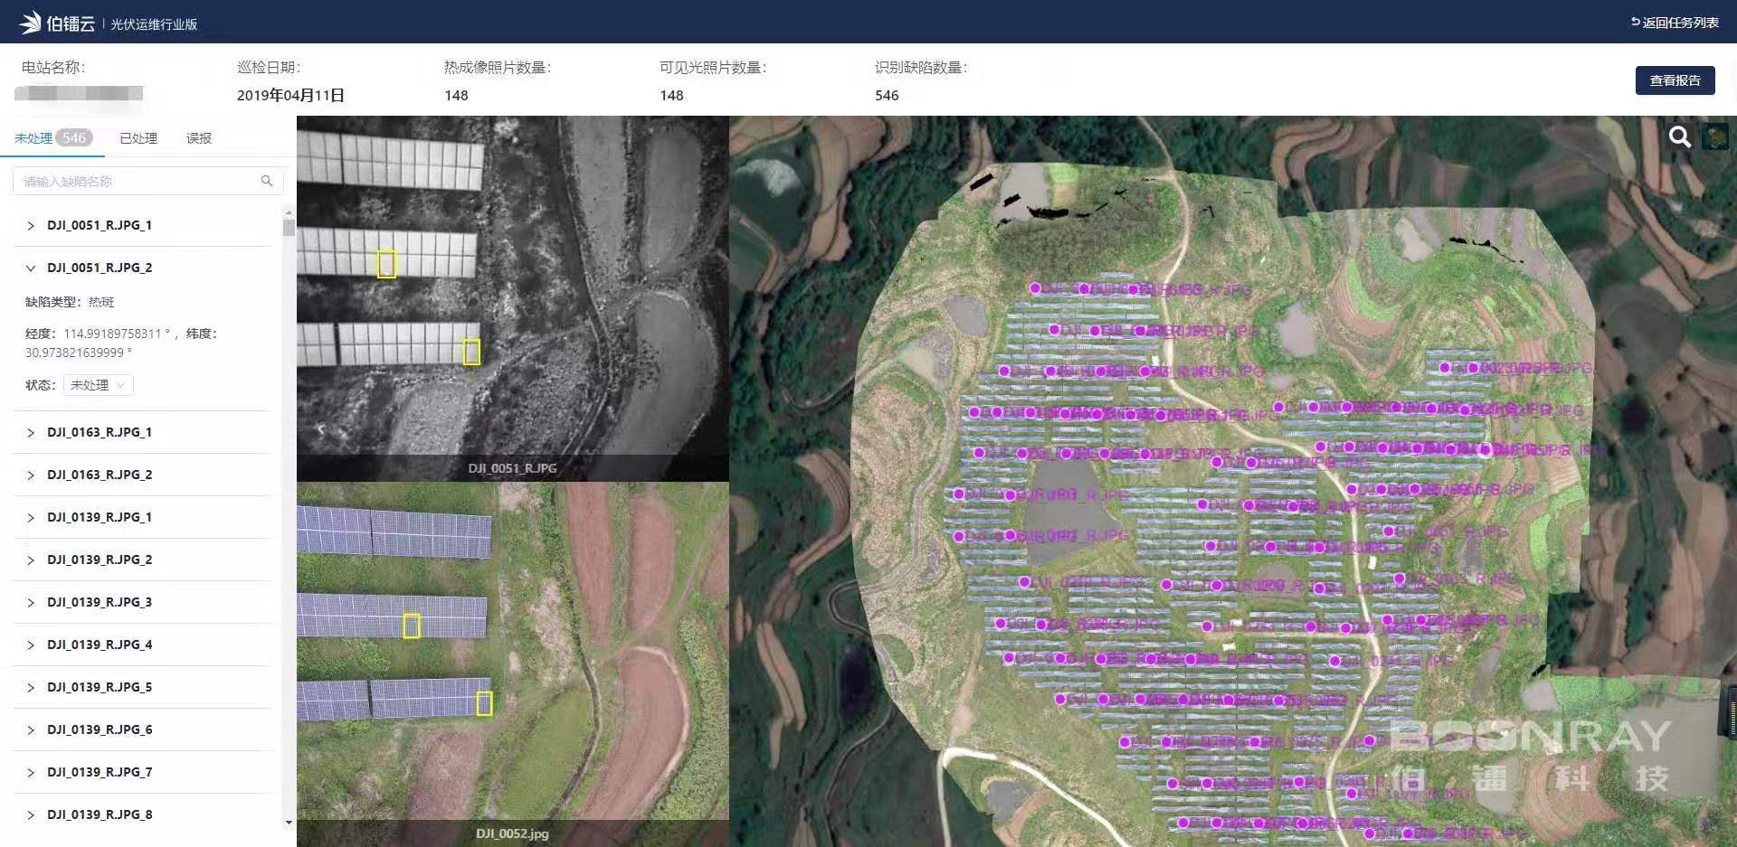Click the 返回任务列表 link
Viewport: 1737px width, 847px height.
[1680, 23]
